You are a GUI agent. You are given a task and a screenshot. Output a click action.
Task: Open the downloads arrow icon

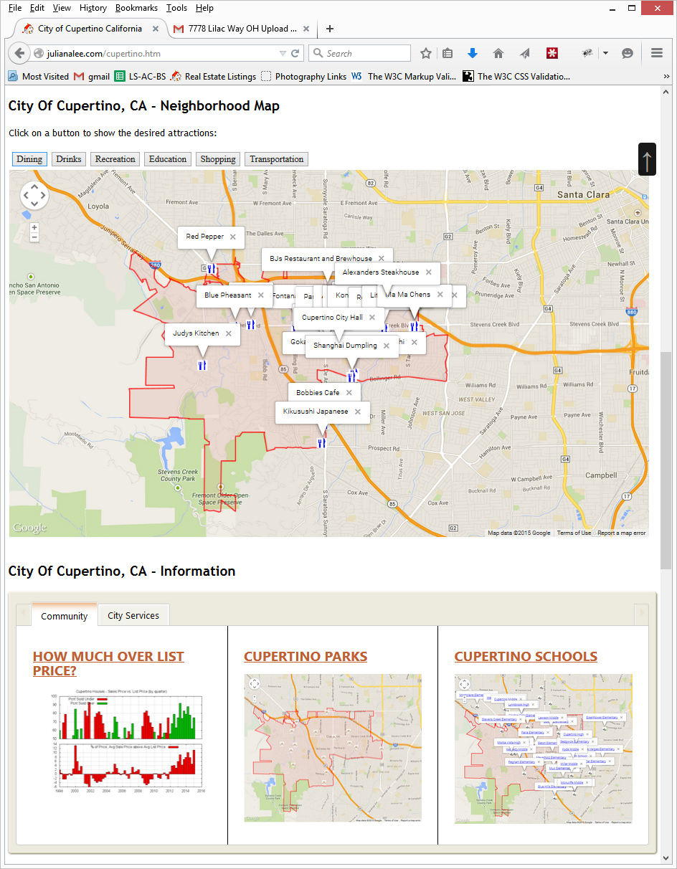coord(473,53)
